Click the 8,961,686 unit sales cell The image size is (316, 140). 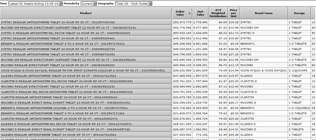click(200, 44)
